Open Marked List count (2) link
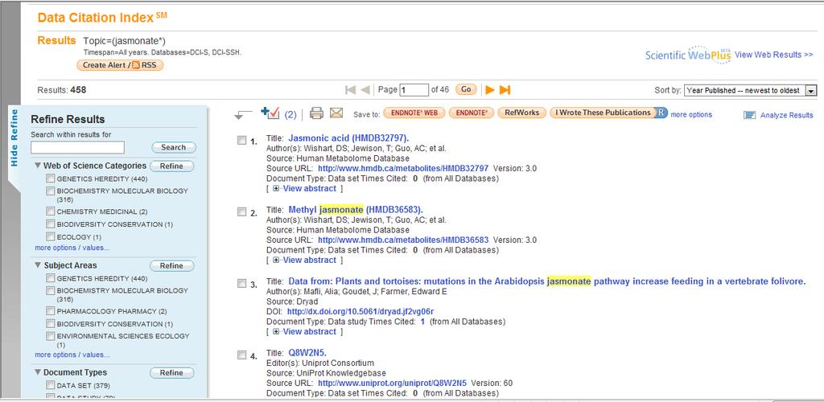 pyautogui.click(x=290, y=115)
